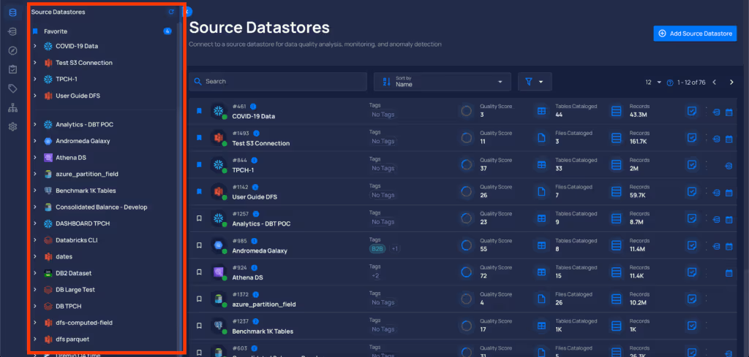The width and height of the screenshot is (749, 357).
Task: Click enrichment link icon in TPCH-1 row
Action: coord(729,166)
